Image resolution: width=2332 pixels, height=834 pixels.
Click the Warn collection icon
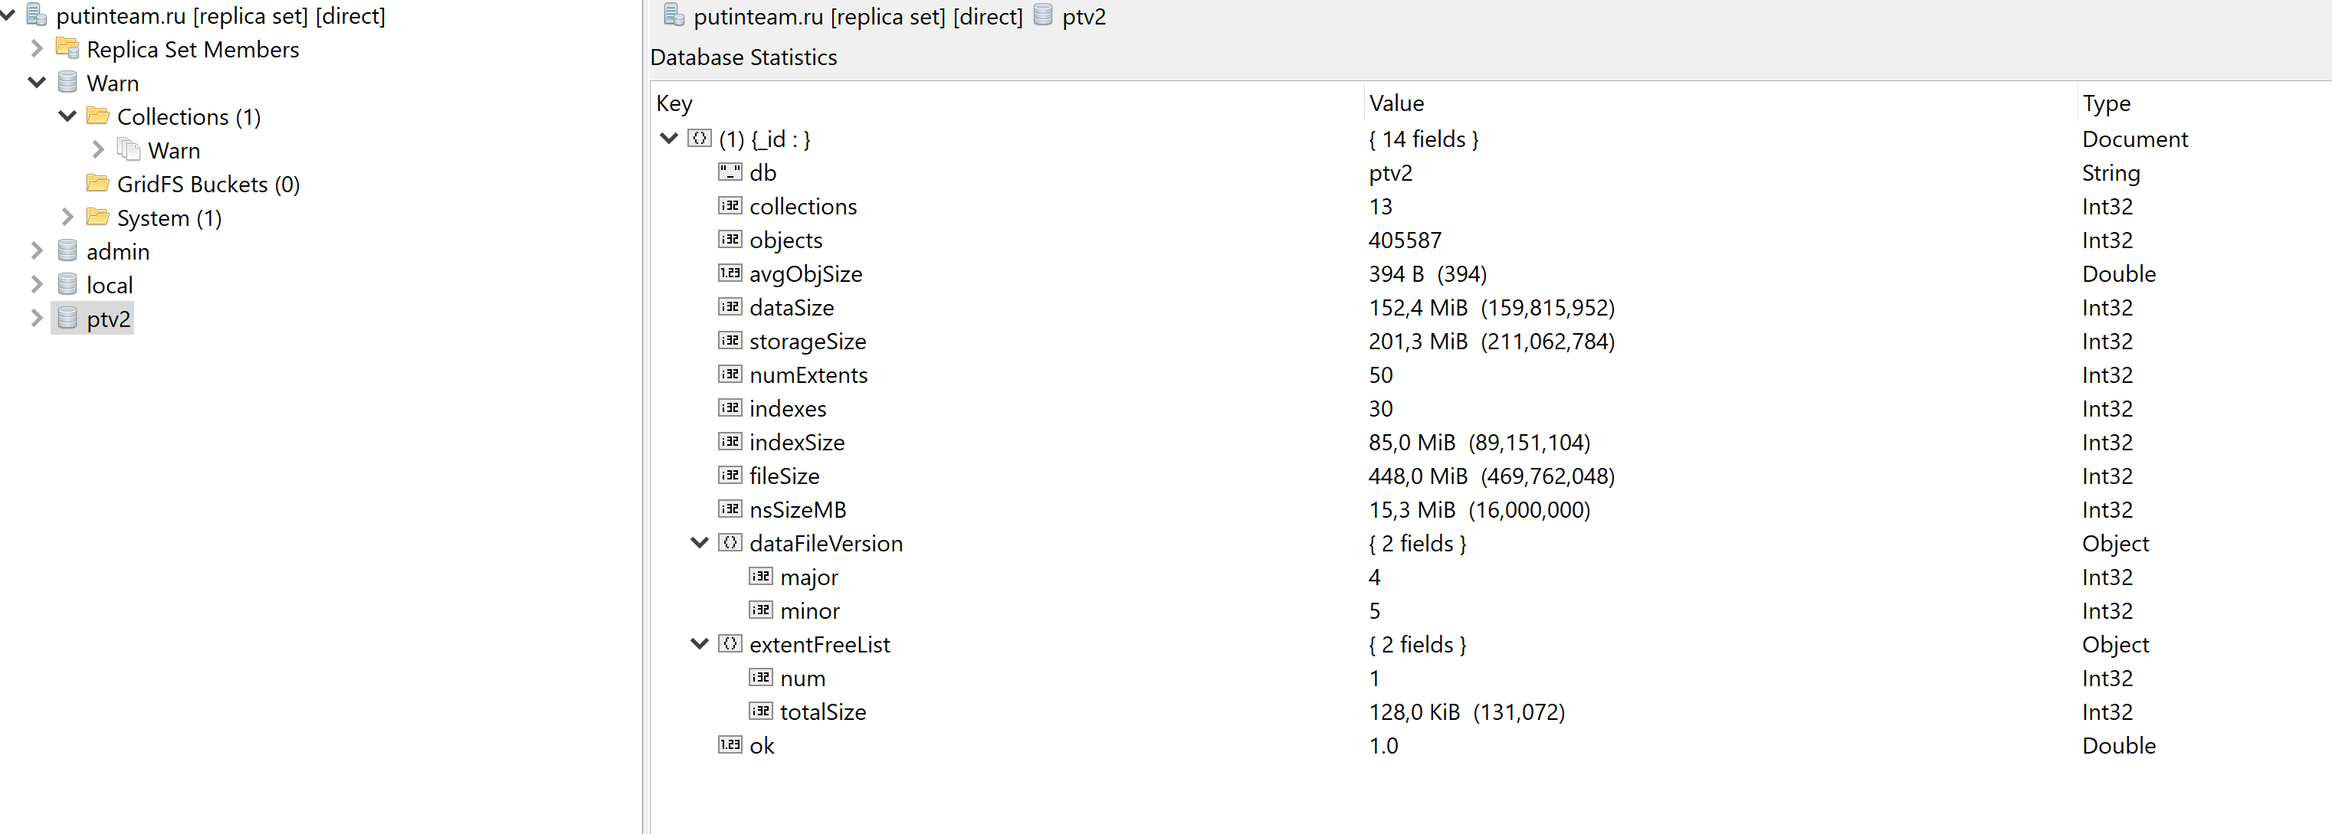[129, 149]
